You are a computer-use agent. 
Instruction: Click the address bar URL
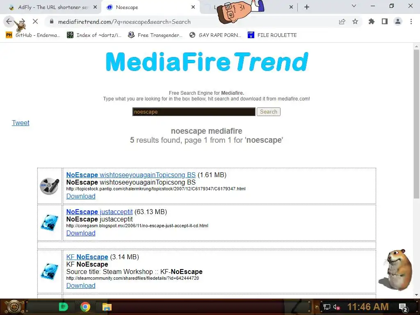124,22
